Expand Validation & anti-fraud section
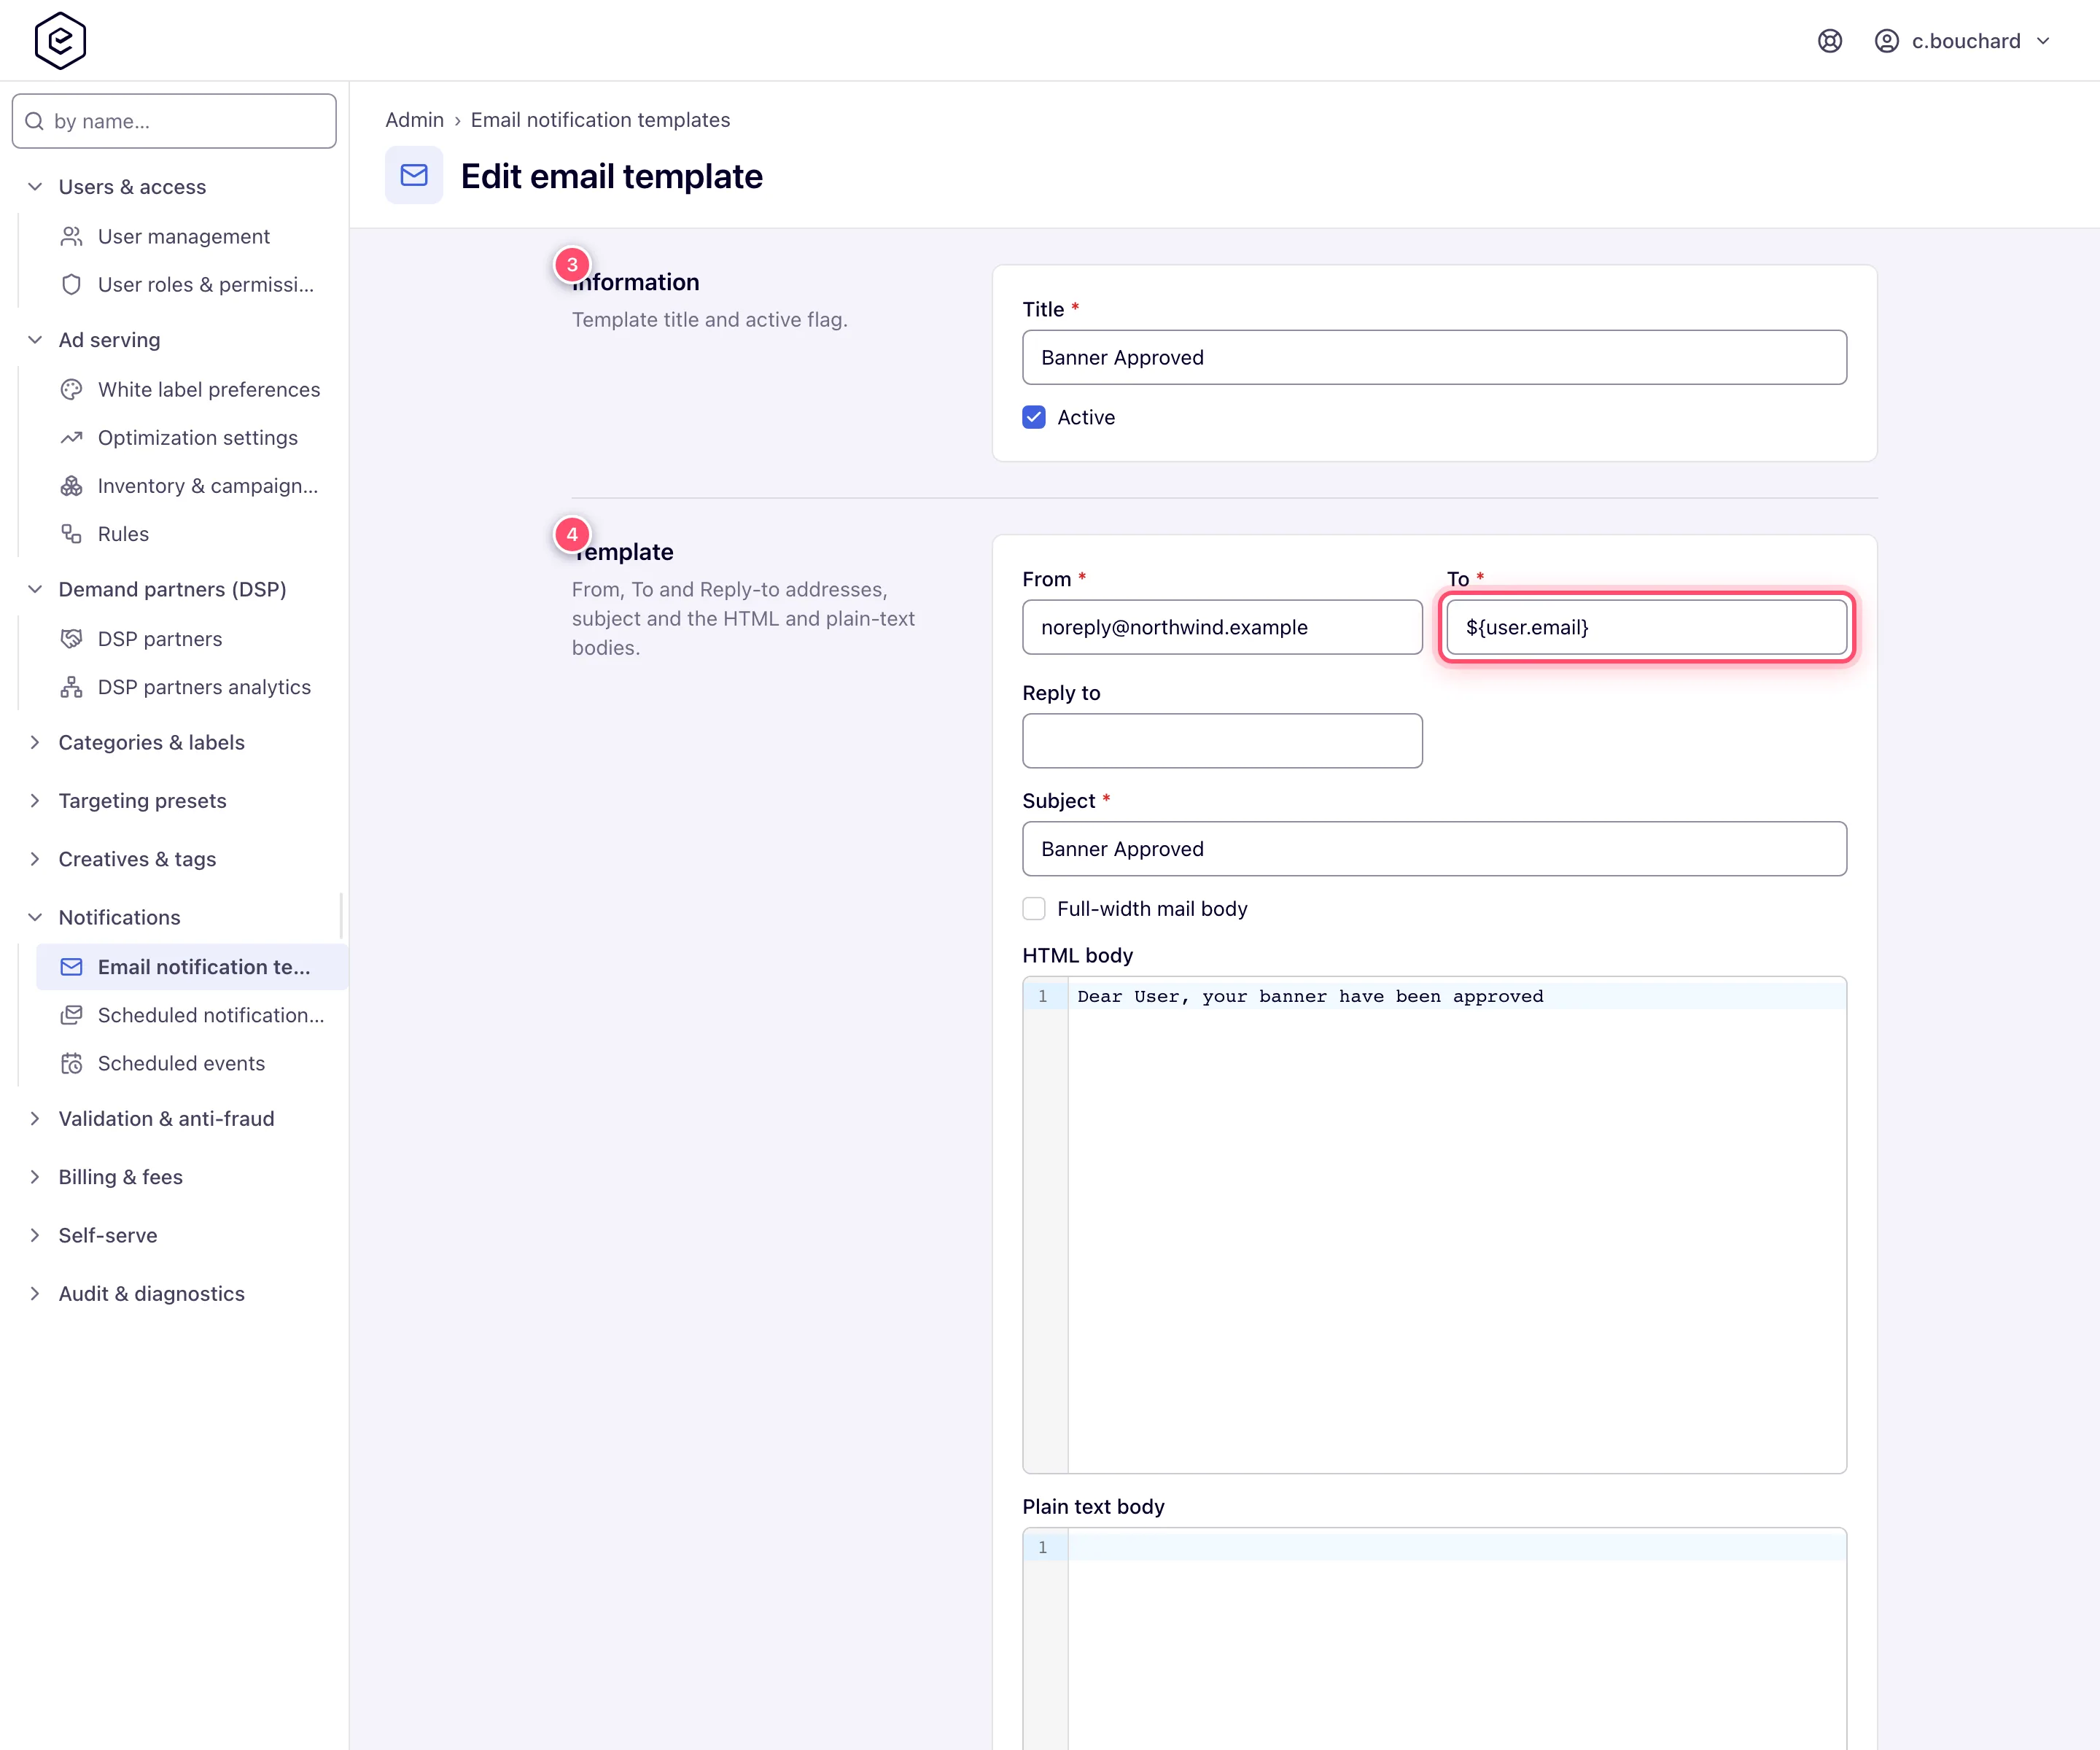The width and height of the screenshot is (2100, 1750). [x=35, y=1118]
